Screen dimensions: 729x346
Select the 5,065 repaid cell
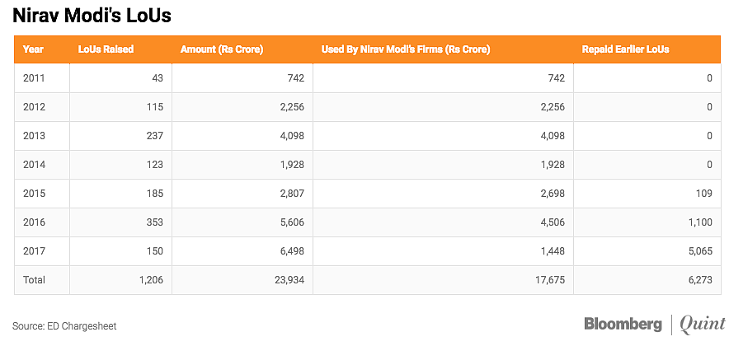click(701, 250)
